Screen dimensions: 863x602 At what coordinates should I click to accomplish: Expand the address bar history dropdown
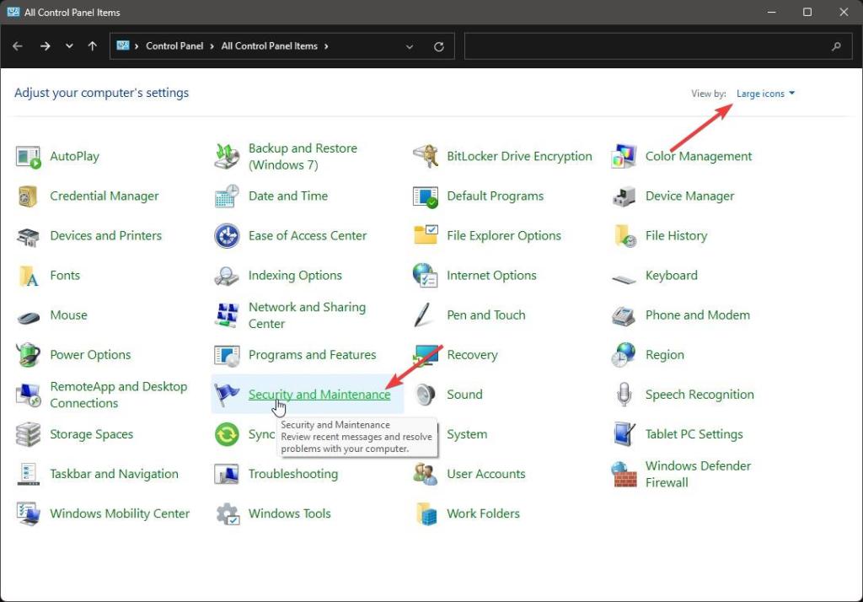[410, 47]
